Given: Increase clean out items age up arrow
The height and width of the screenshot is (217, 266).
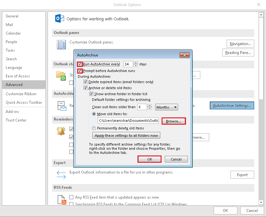Looking at the screenshot, I should pyautogui.click(x=150, y=105).
